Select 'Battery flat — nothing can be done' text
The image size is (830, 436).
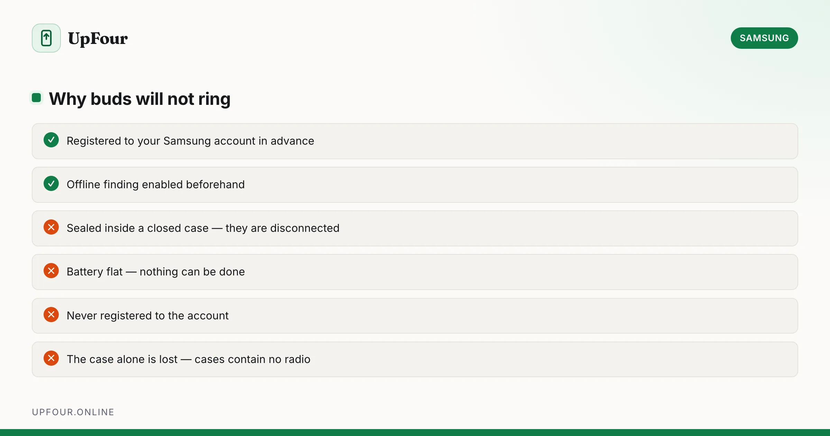(x=156, y=272)
